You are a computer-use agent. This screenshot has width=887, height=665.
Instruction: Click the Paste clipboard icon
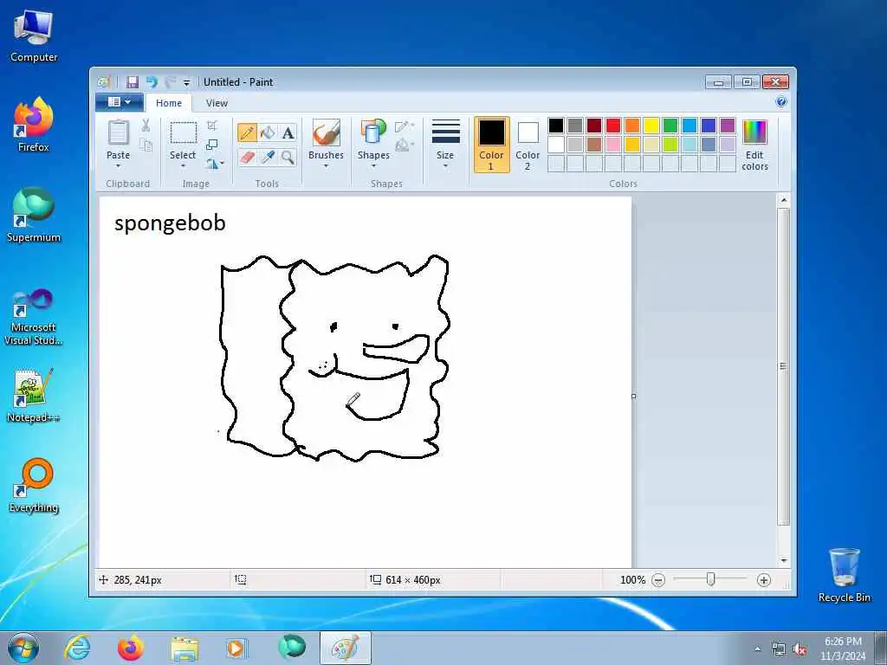tap(118, 132)
